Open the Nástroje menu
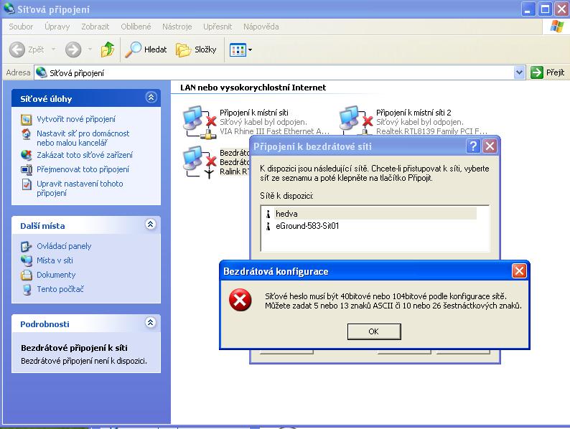 pos(177,27)
